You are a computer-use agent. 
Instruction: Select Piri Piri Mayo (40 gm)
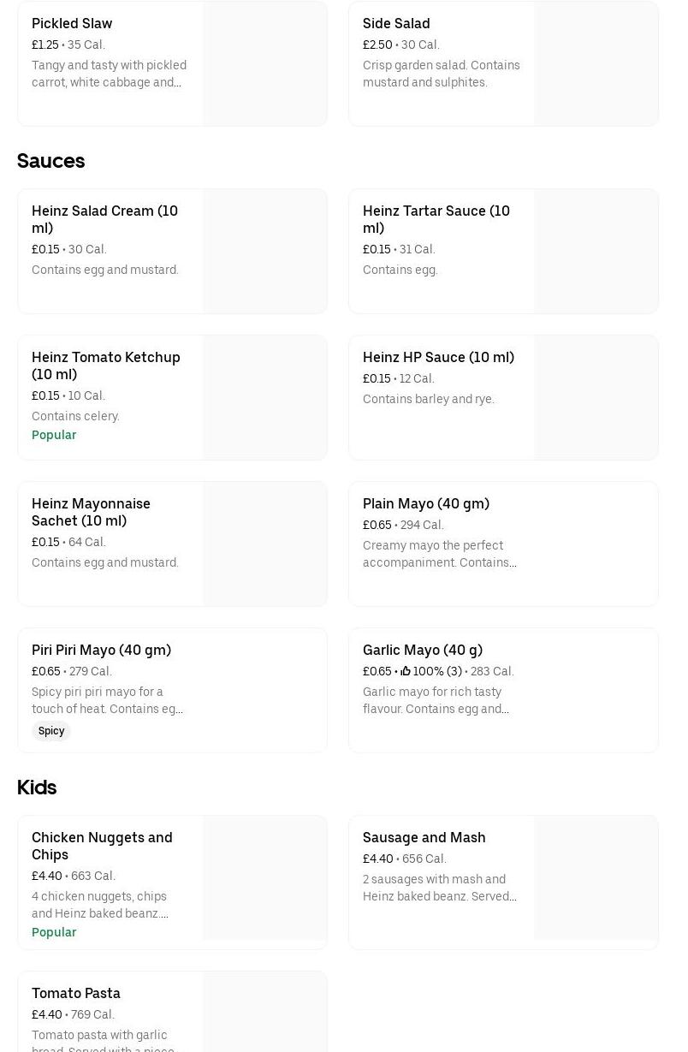(x=101, y=651)
